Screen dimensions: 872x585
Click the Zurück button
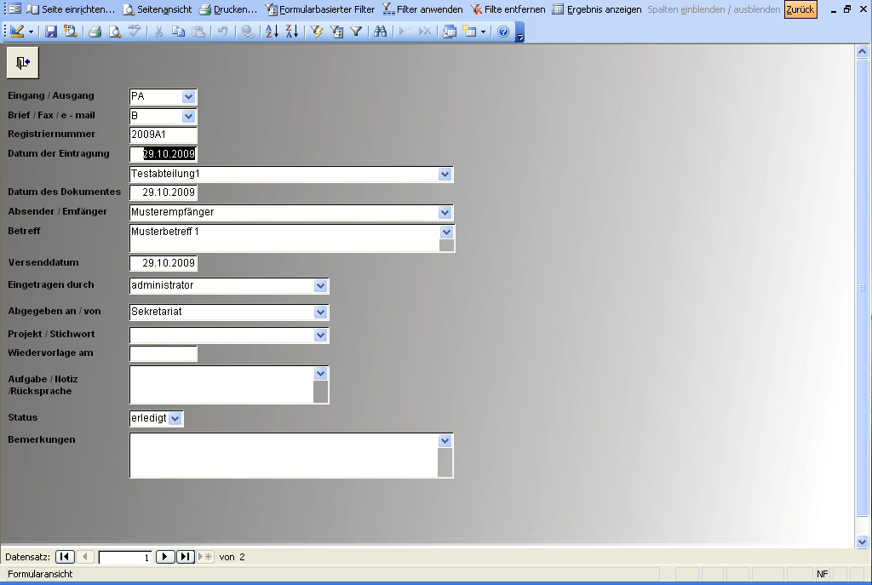pos(800,9)
